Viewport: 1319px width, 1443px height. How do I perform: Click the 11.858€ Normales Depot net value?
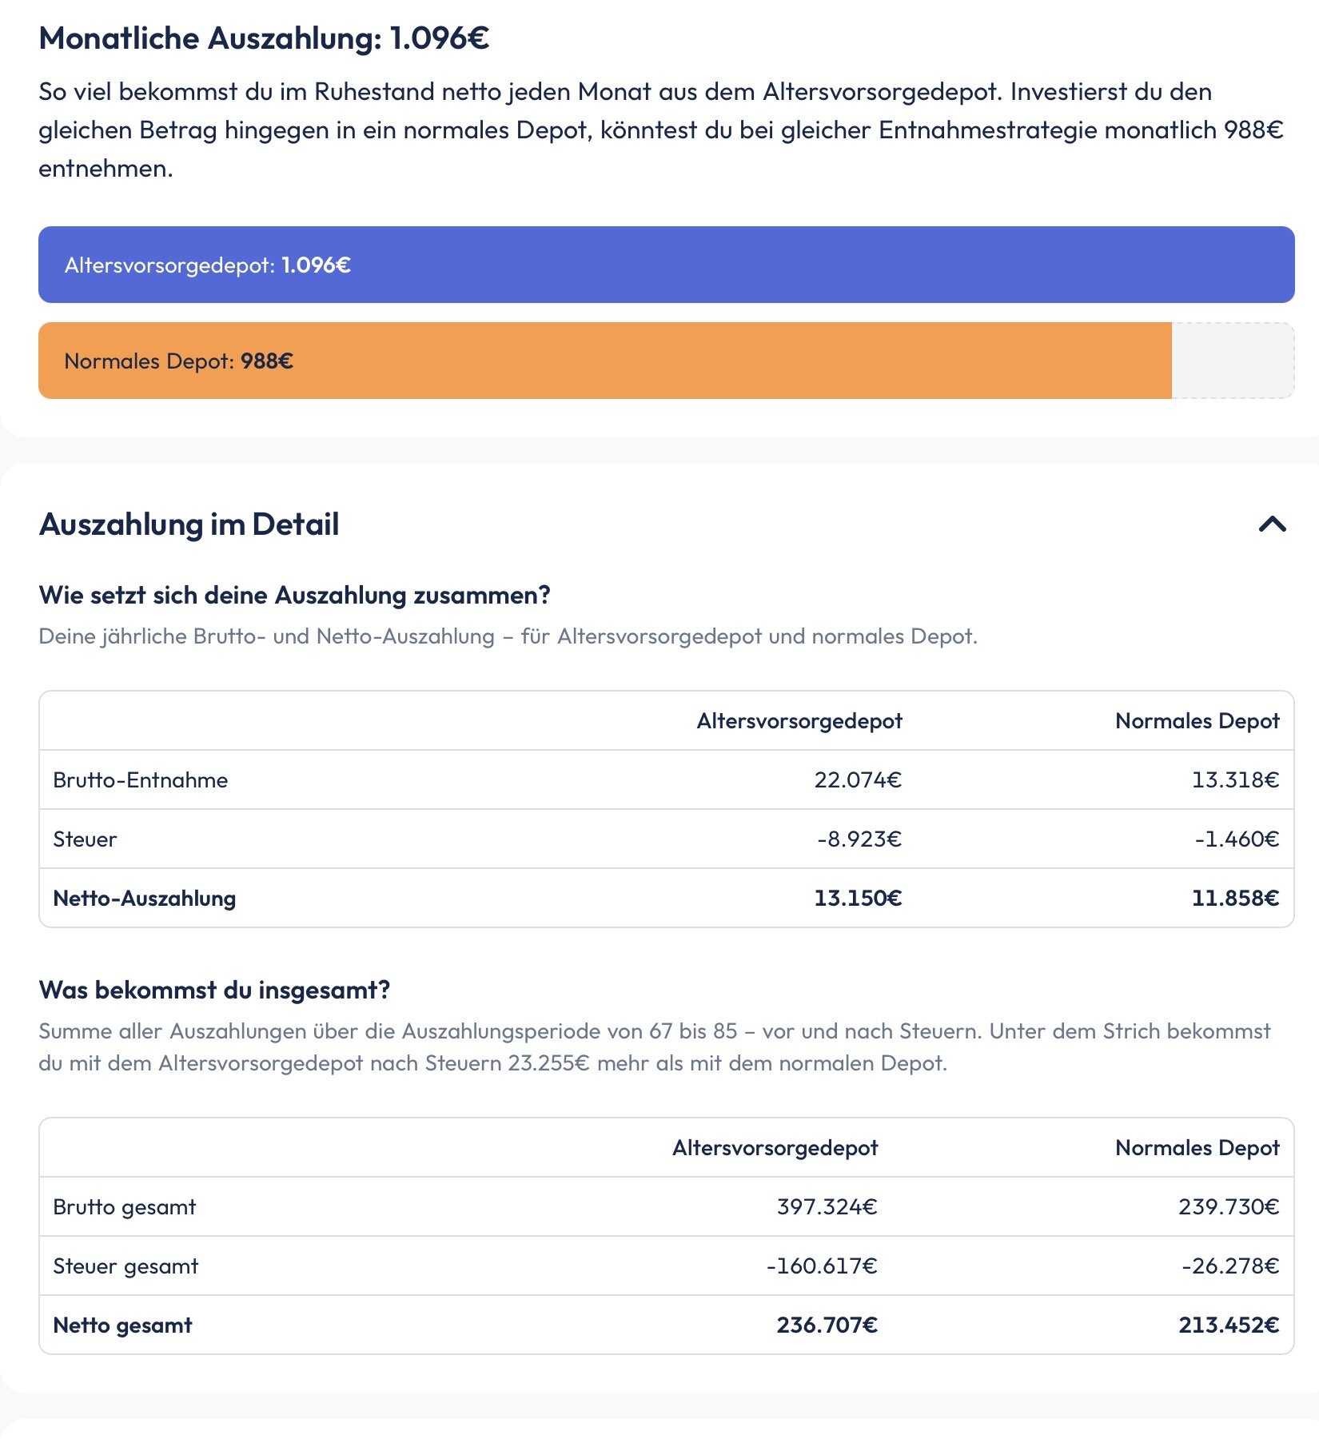point(1235,899)
